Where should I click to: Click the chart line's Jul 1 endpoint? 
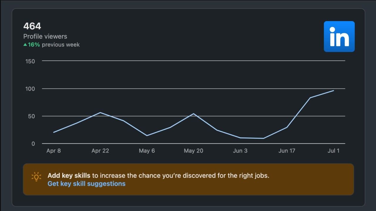tap(333, 91)
